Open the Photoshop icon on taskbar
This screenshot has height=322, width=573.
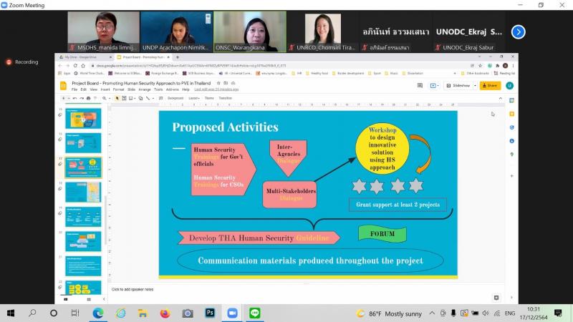[x=210, y=313]
